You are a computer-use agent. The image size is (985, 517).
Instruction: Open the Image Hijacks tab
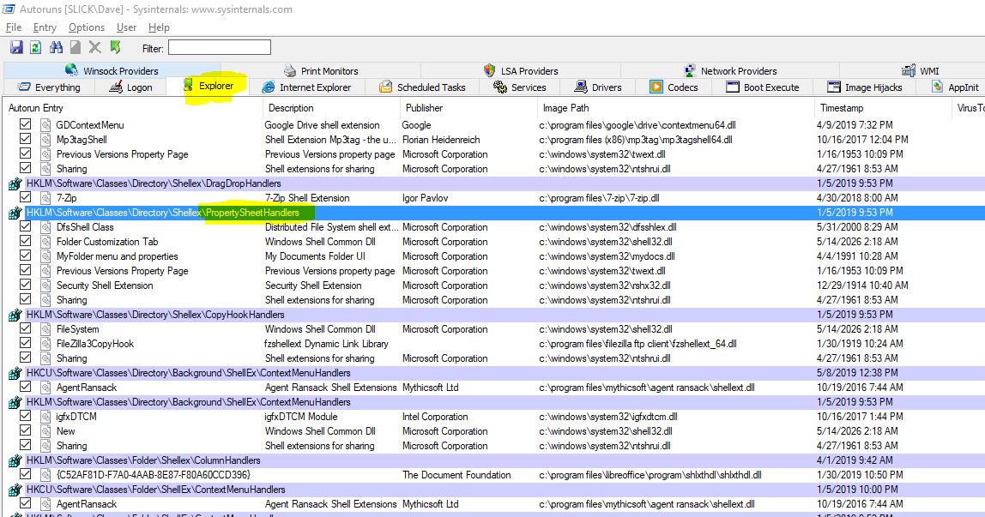click(864, 87)
